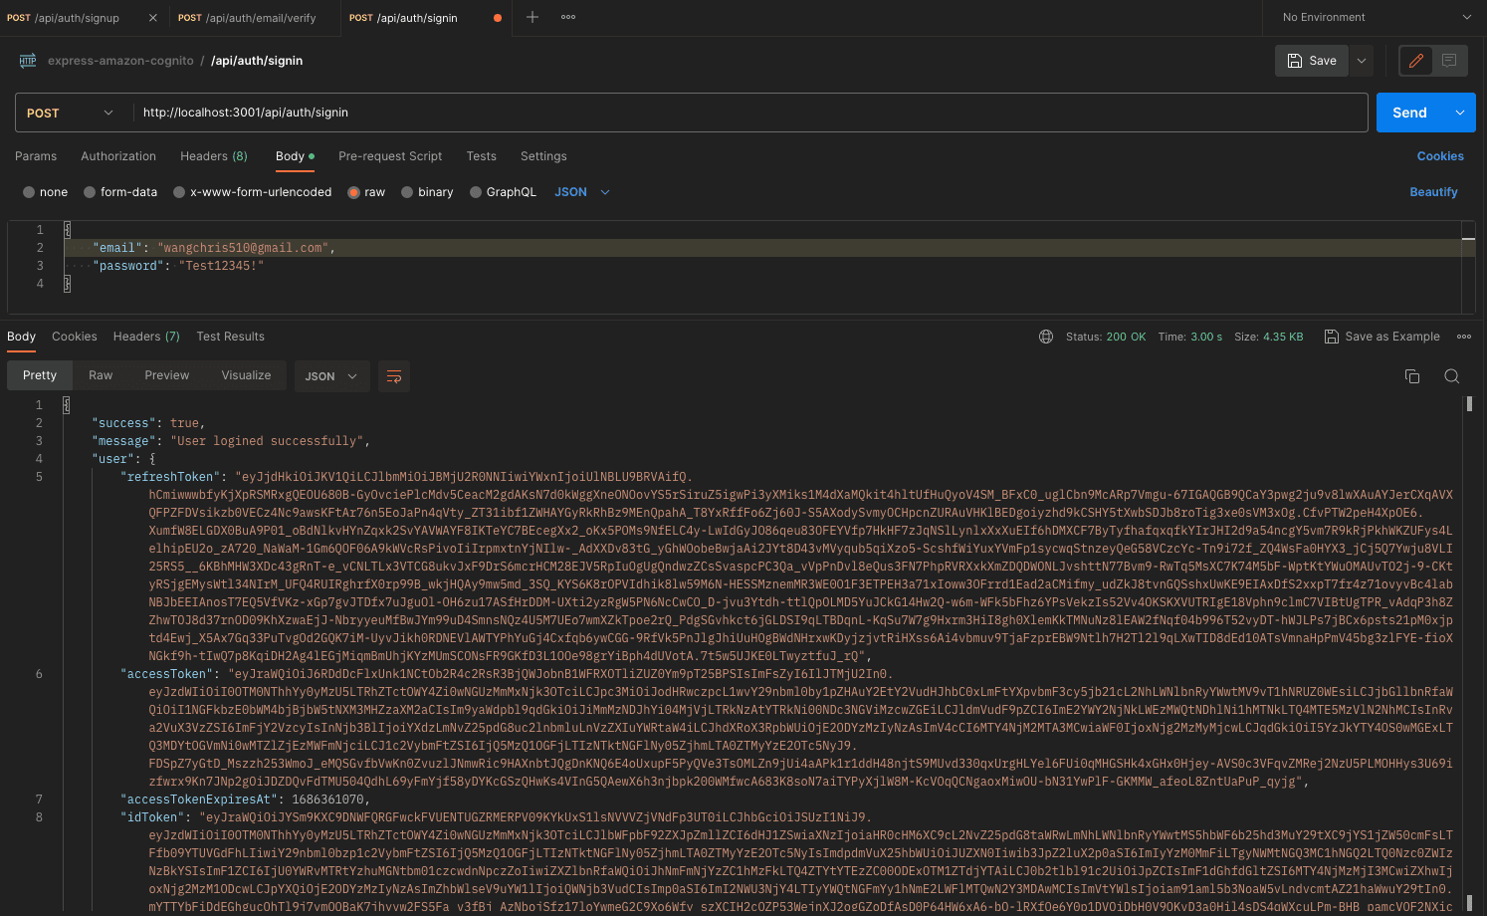Click the search icon in response panel
Viewport: 1487px width, 916px height.
[x=1451, y=376]
